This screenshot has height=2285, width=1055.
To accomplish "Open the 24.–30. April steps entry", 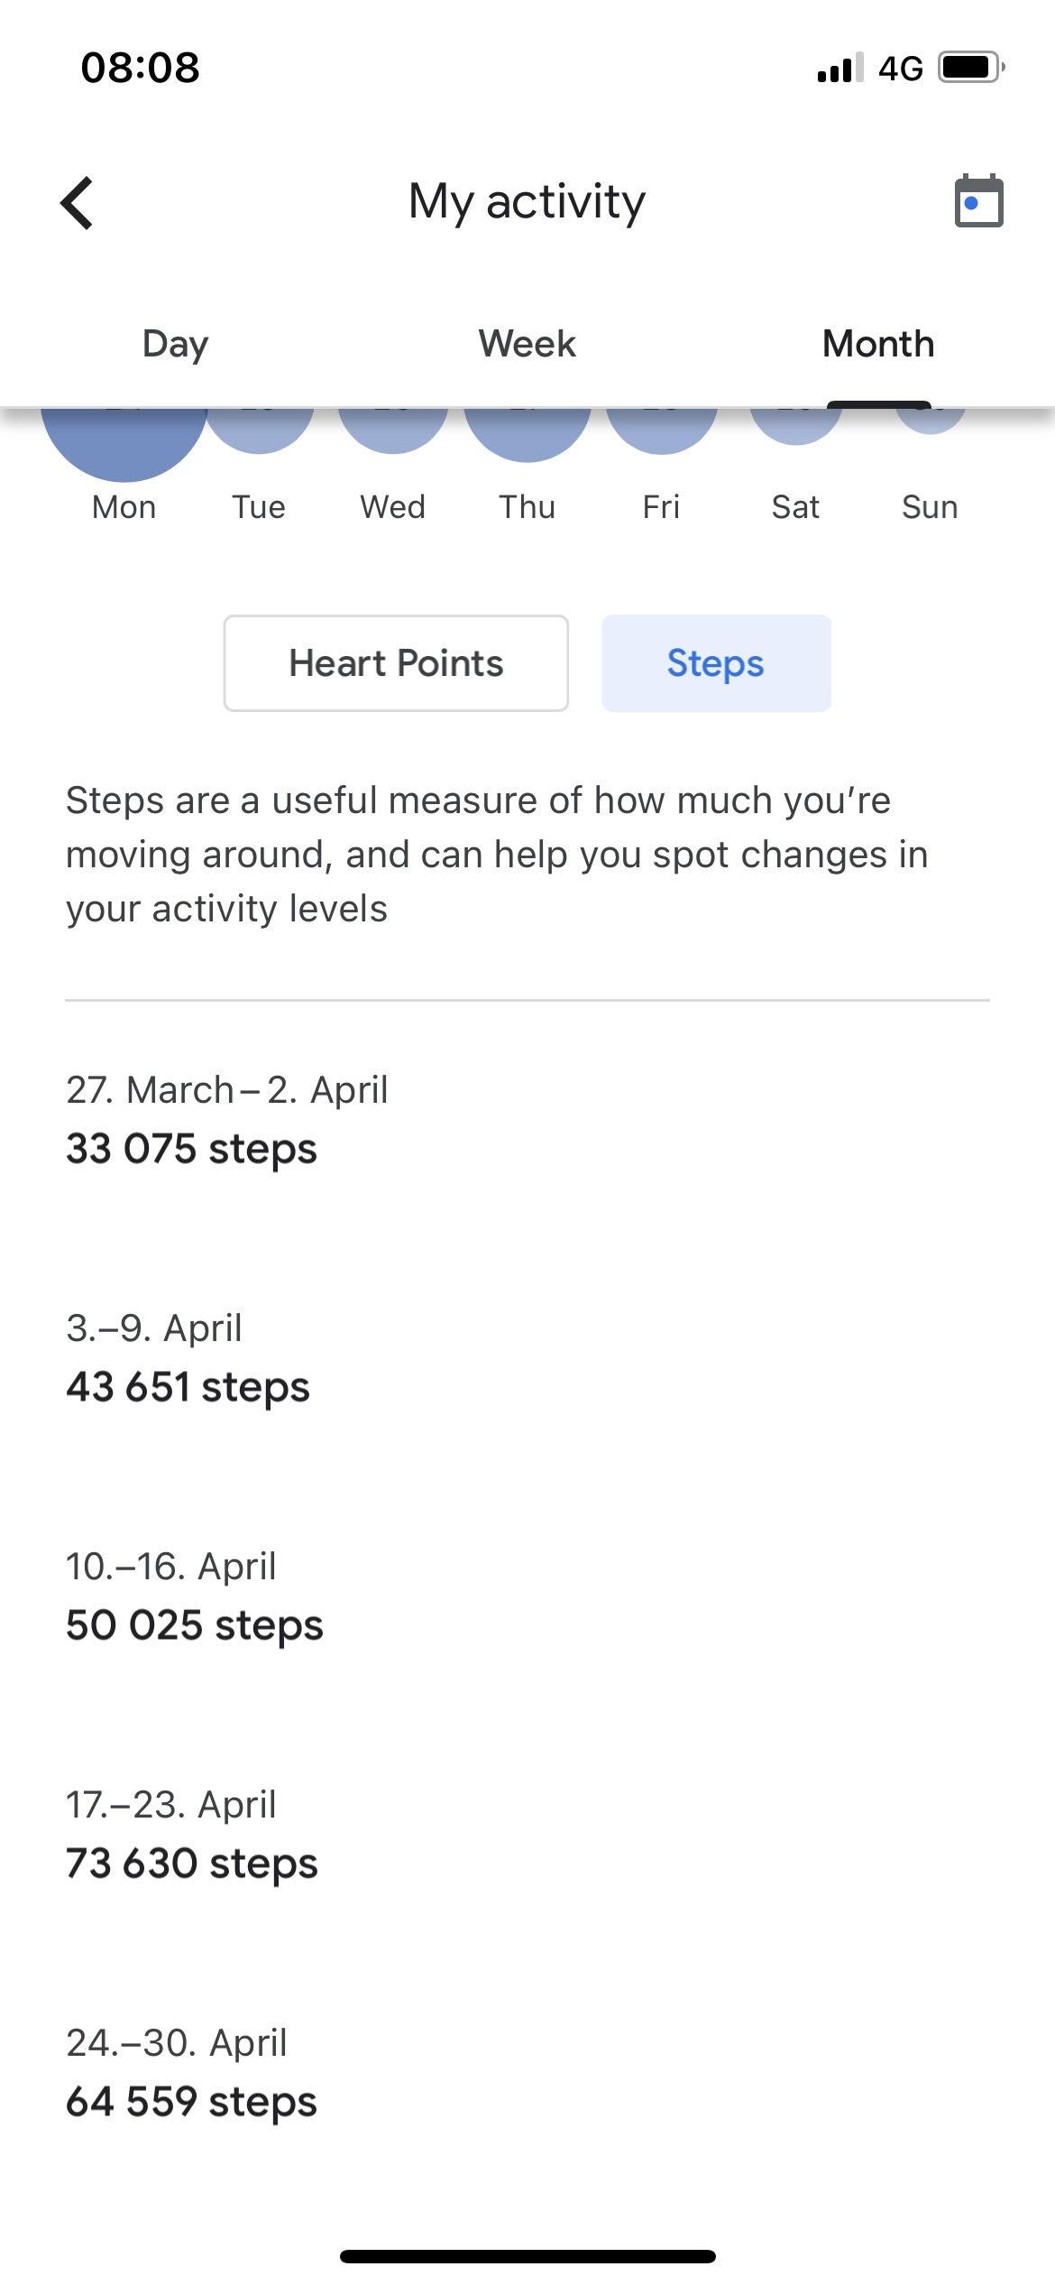I will [191, 2073].
